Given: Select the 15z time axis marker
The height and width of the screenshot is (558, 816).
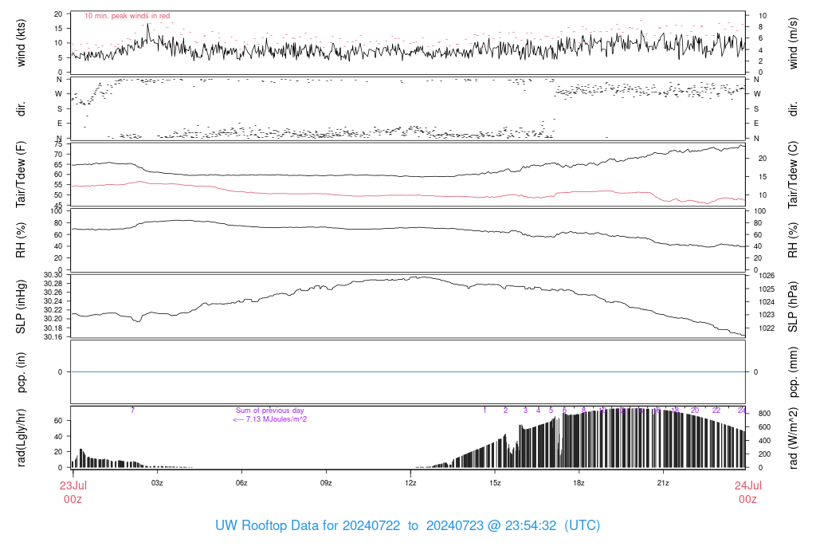Looking at the screenshot, I should [495, 483].
